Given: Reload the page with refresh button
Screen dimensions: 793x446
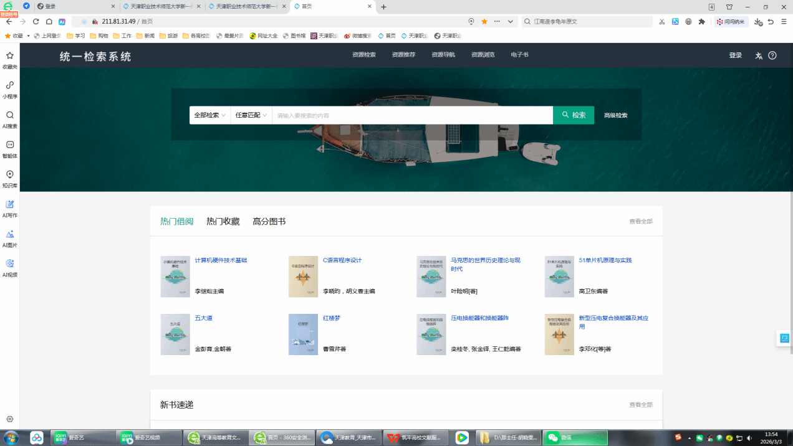Looking at the screenshot, I should tap(36, 21).
